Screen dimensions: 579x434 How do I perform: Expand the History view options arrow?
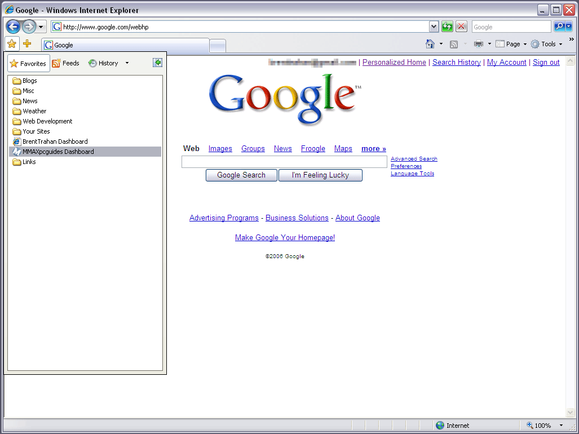pyautogui.click(x=127, y=63)
